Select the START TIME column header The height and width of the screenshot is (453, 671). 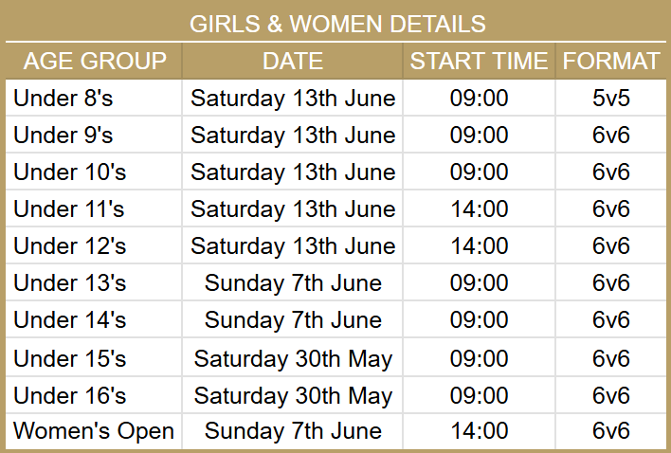coord(479,62)
